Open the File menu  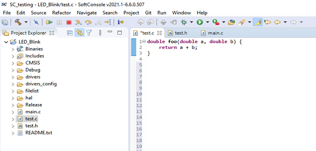coord(6,13)
